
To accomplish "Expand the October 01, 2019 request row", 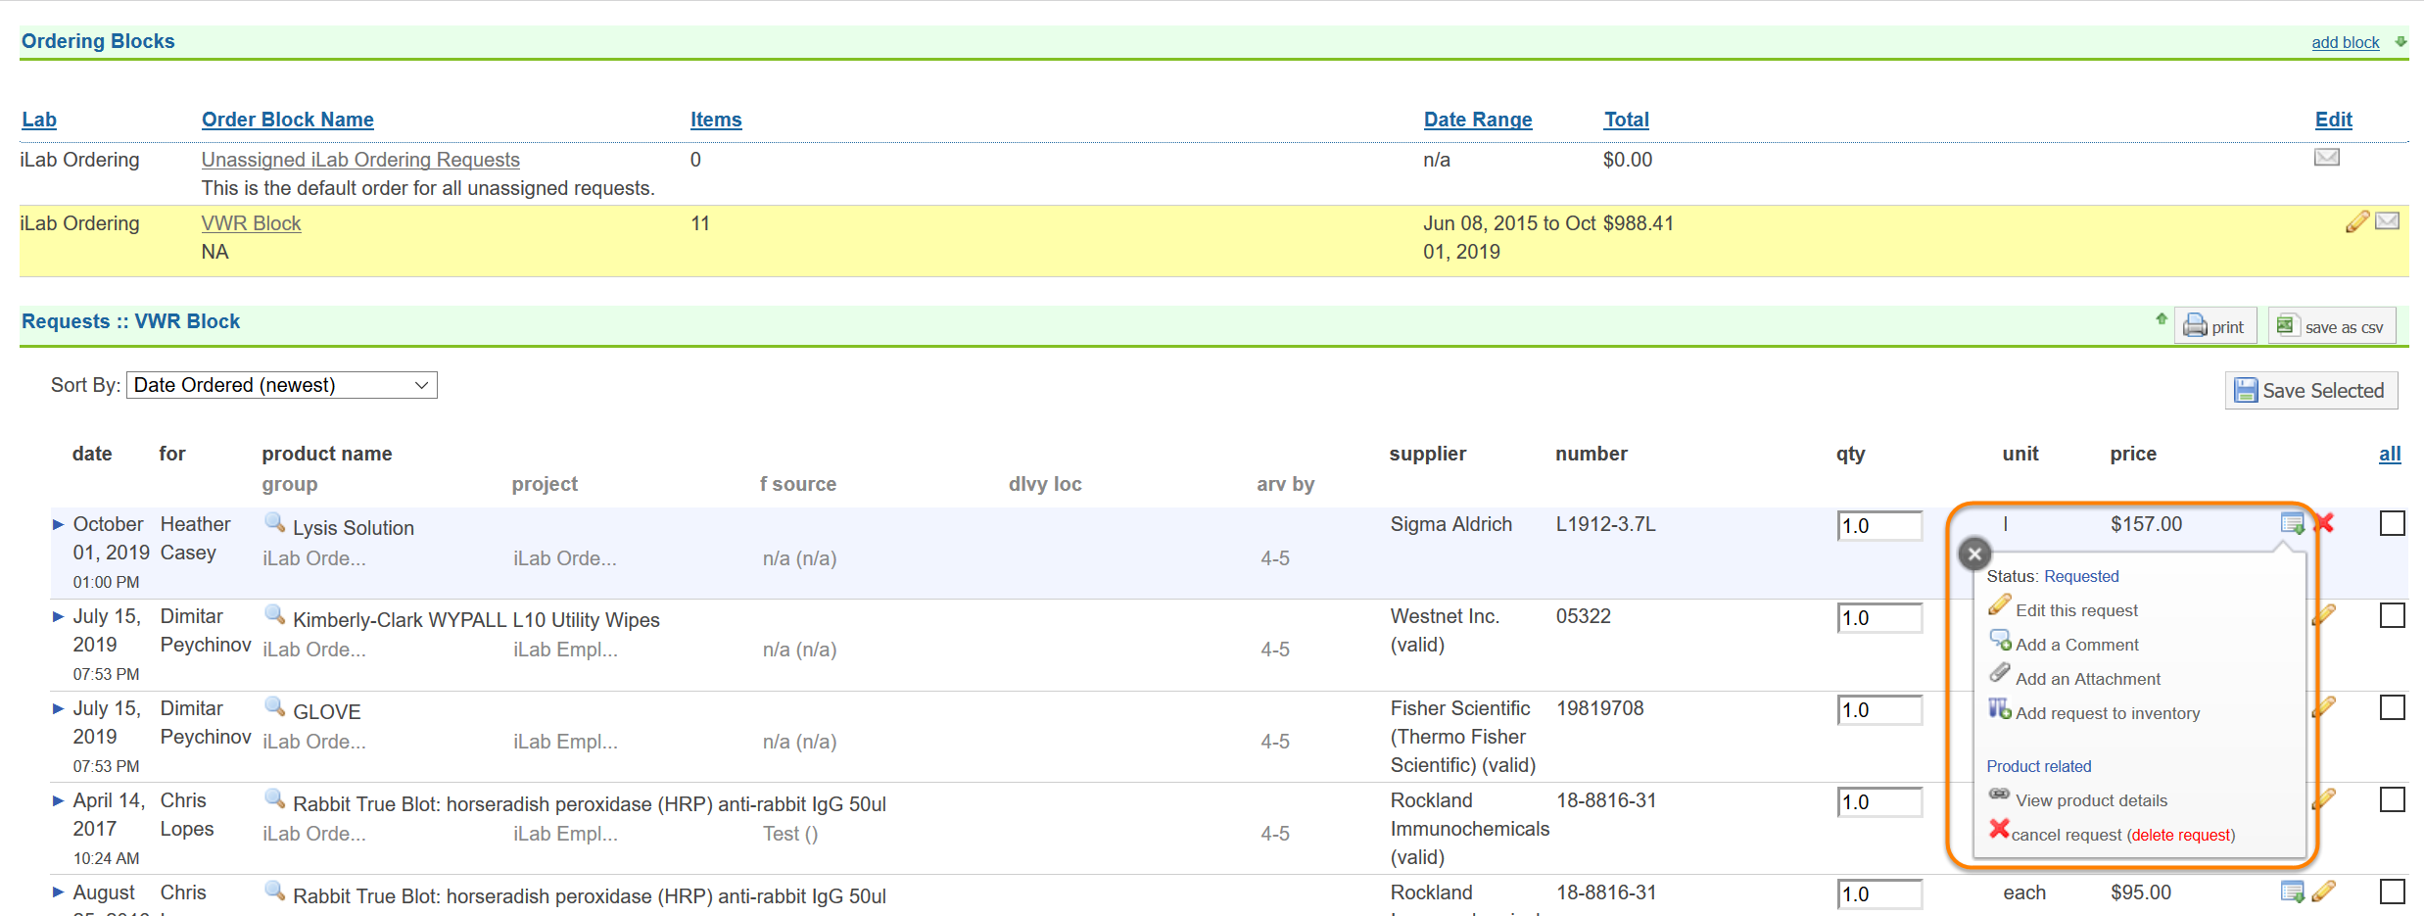I will tap(58, 525).
